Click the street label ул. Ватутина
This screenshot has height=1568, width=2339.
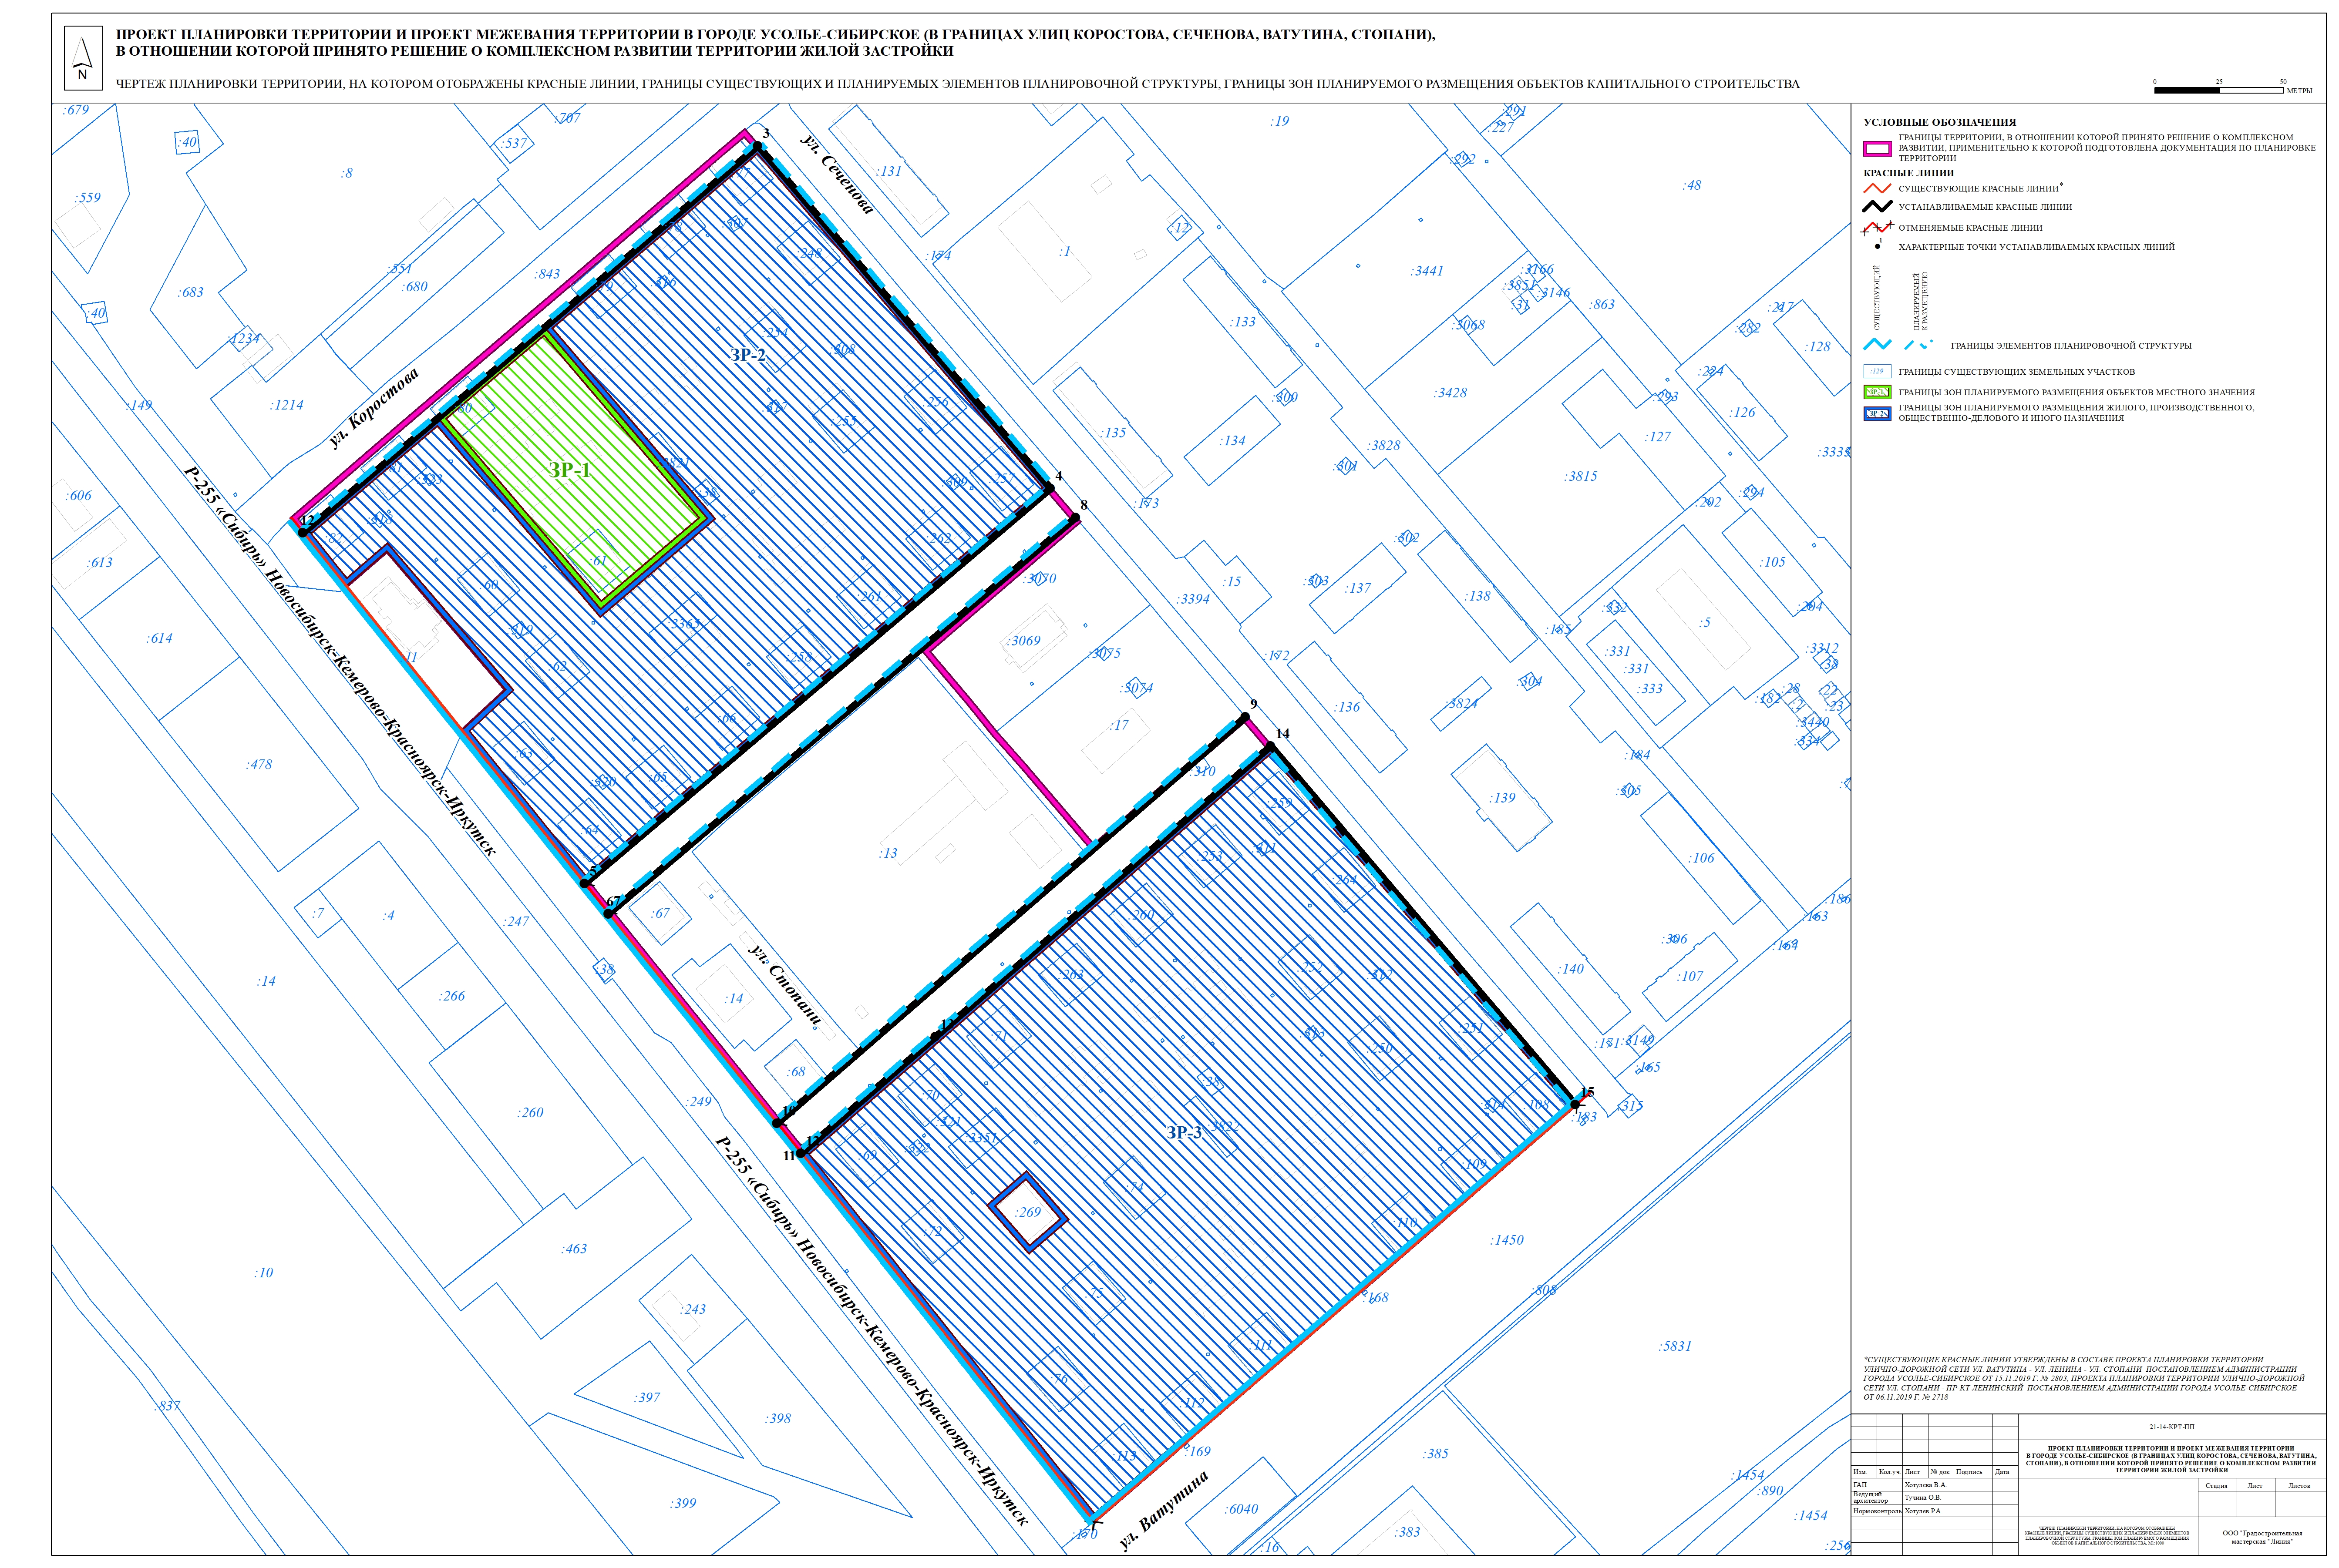coord(1164,1510)
